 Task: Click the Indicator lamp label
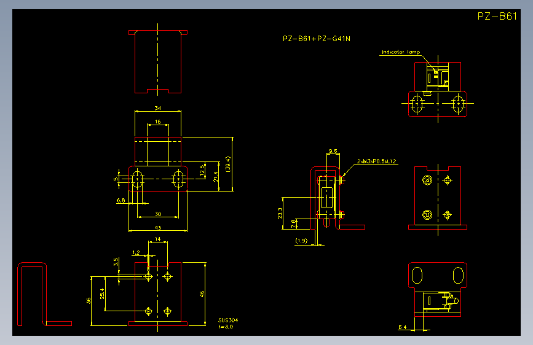click(401, 52)
